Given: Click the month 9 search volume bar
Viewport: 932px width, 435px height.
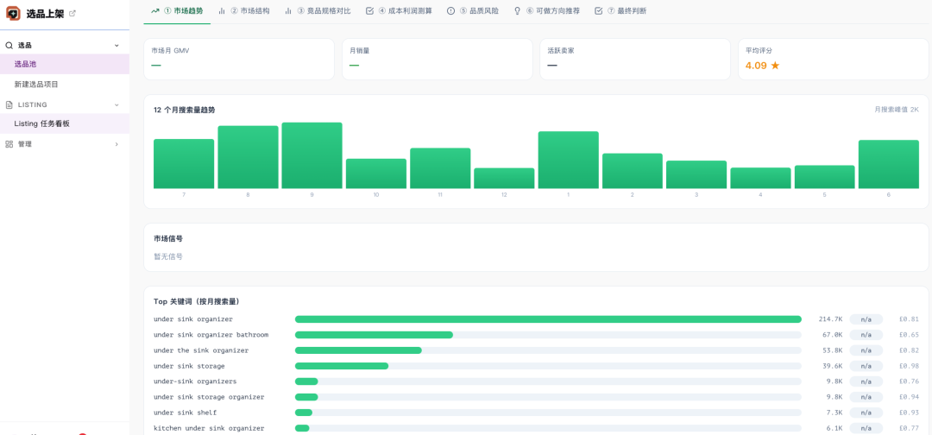Looking at the screenshot, I should coord(312,155).
